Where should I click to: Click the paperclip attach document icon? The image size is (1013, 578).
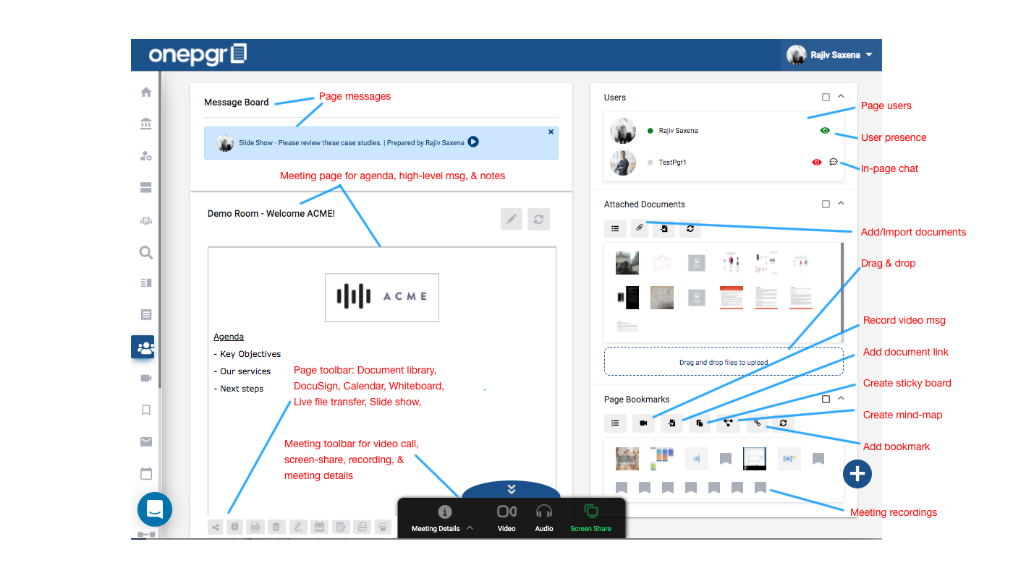pos(640,228)
